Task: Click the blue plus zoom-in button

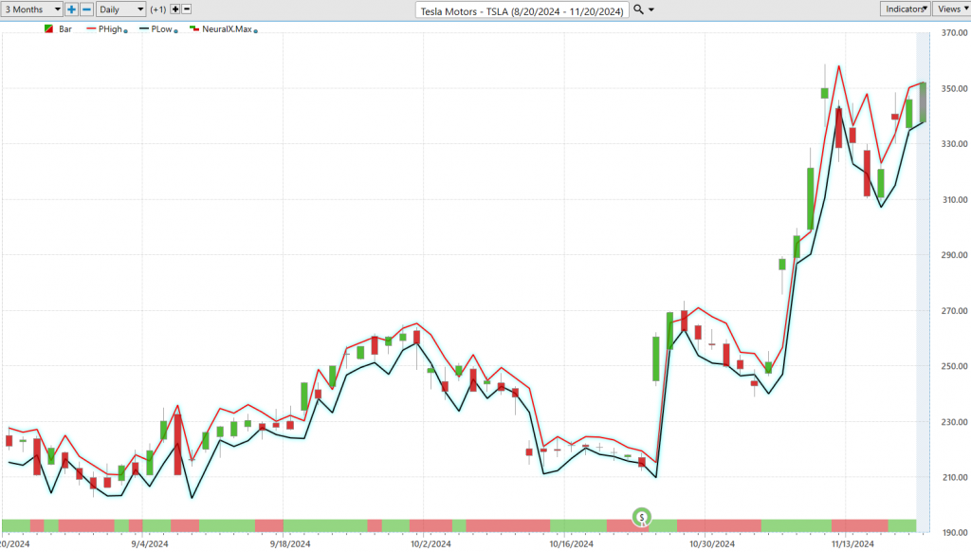Action: tap(71, 9)
